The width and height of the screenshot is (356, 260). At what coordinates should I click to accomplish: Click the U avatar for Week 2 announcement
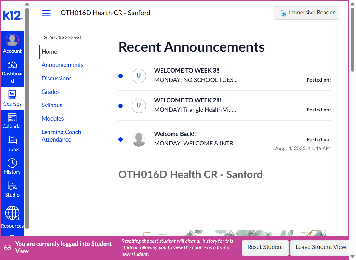[139, 106]
